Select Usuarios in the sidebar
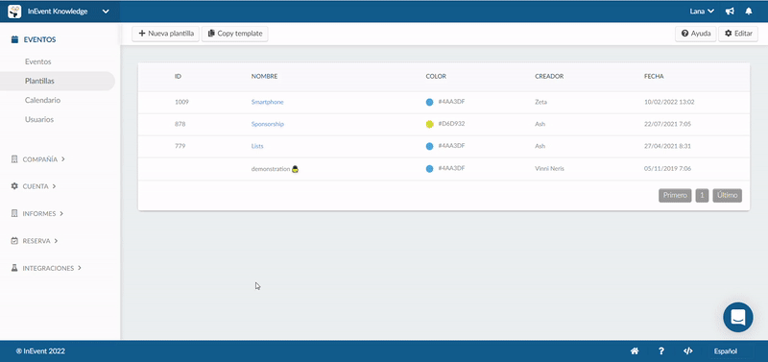Image resolution: width=768 pixels, height=362 pixels. (39, 119)
